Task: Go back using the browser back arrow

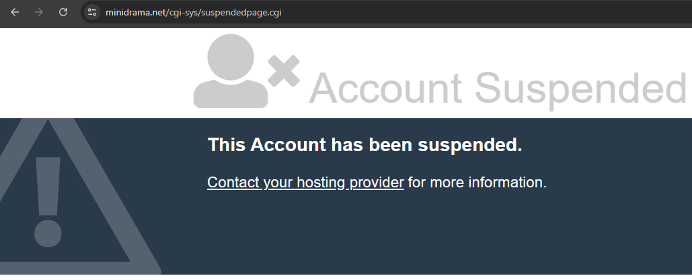Action: pos(15,12)
